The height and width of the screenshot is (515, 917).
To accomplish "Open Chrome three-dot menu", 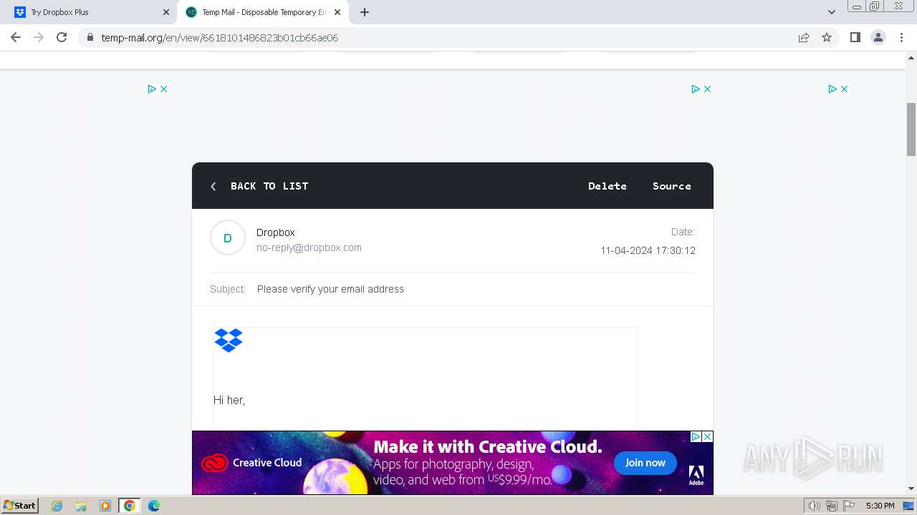I will click(x=901, y=37).
